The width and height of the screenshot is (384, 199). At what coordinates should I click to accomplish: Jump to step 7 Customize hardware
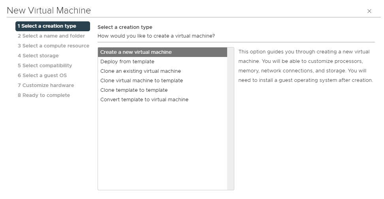tap(45, 85)
